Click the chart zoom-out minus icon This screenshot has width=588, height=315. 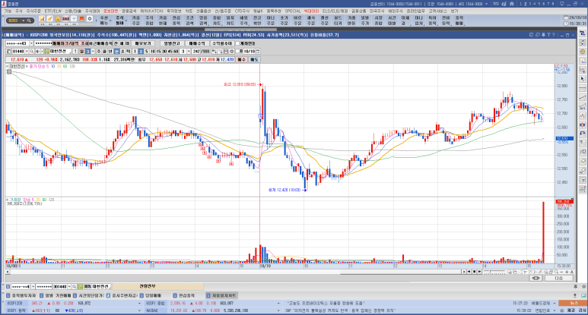(561, 272)
